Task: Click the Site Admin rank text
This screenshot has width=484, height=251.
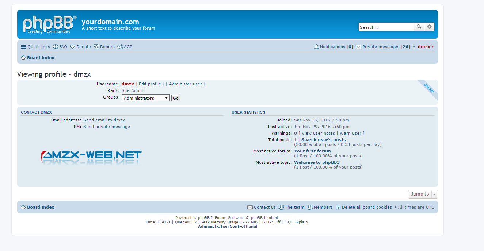Action: point(133,90)
